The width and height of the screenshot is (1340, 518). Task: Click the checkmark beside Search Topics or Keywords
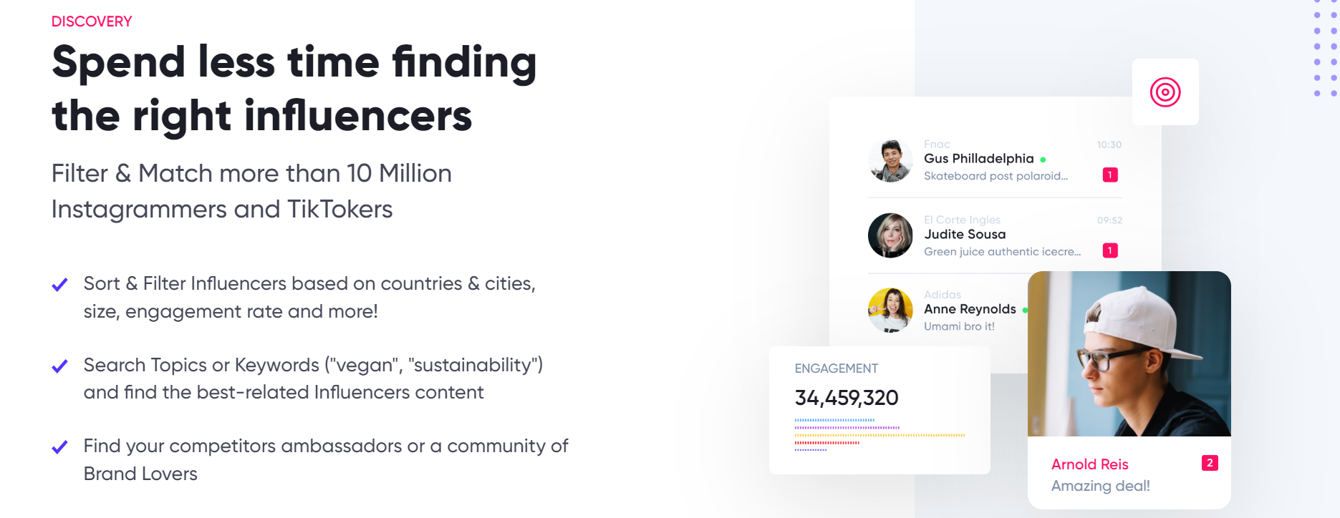[x=60, y=366]
